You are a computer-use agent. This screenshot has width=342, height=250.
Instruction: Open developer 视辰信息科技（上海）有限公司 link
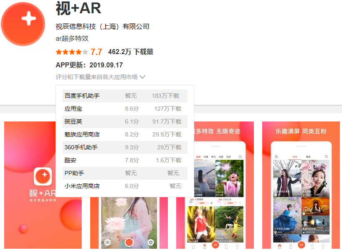point(102,27)
